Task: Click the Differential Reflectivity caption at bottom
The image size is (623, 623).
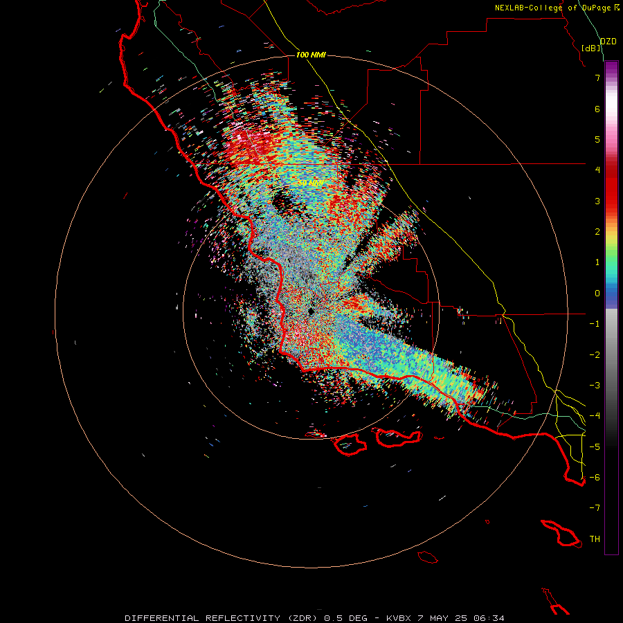Action: 315,618
